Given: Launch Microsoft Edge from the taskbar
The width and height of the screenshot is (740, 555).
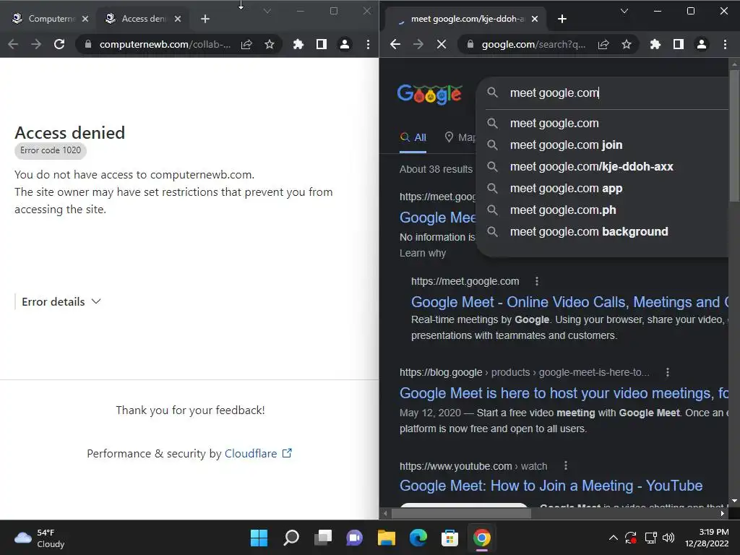Looking at the screenshot, I should click(418, 538).
